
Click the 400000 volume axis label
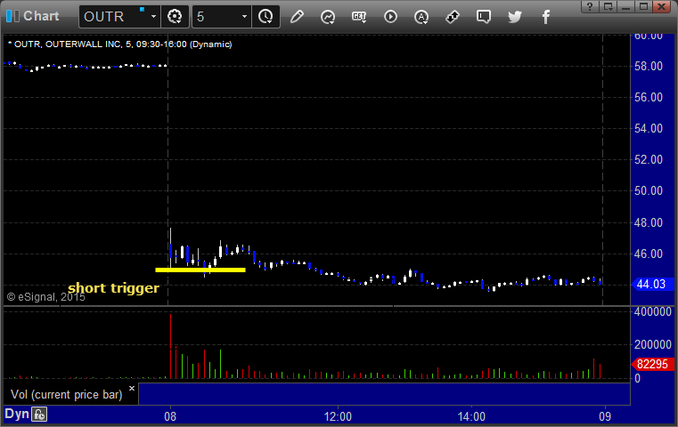652,311
